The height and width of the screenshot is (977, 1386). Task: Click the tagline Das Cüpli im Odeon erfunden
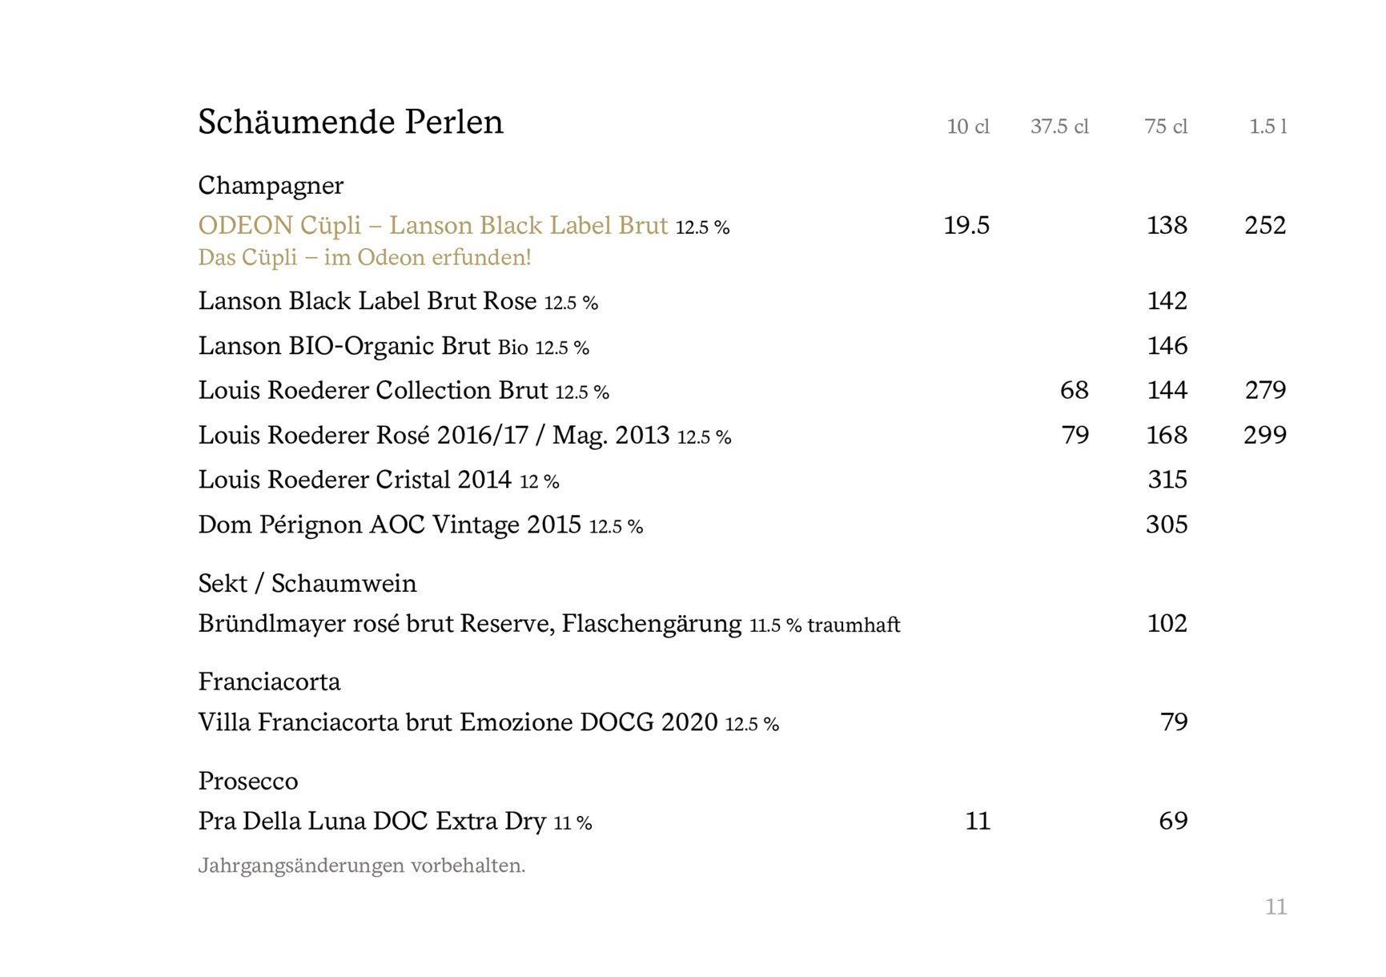pyautogui.click(x=364, y=258)
